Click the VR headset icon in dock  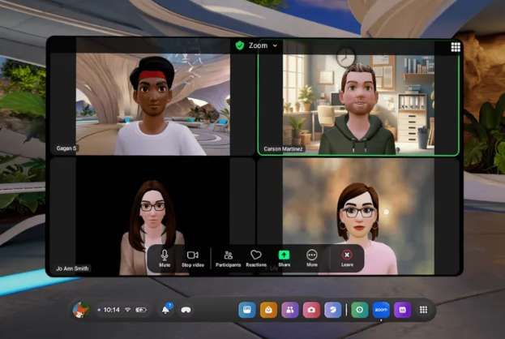[x=186, y=310]
